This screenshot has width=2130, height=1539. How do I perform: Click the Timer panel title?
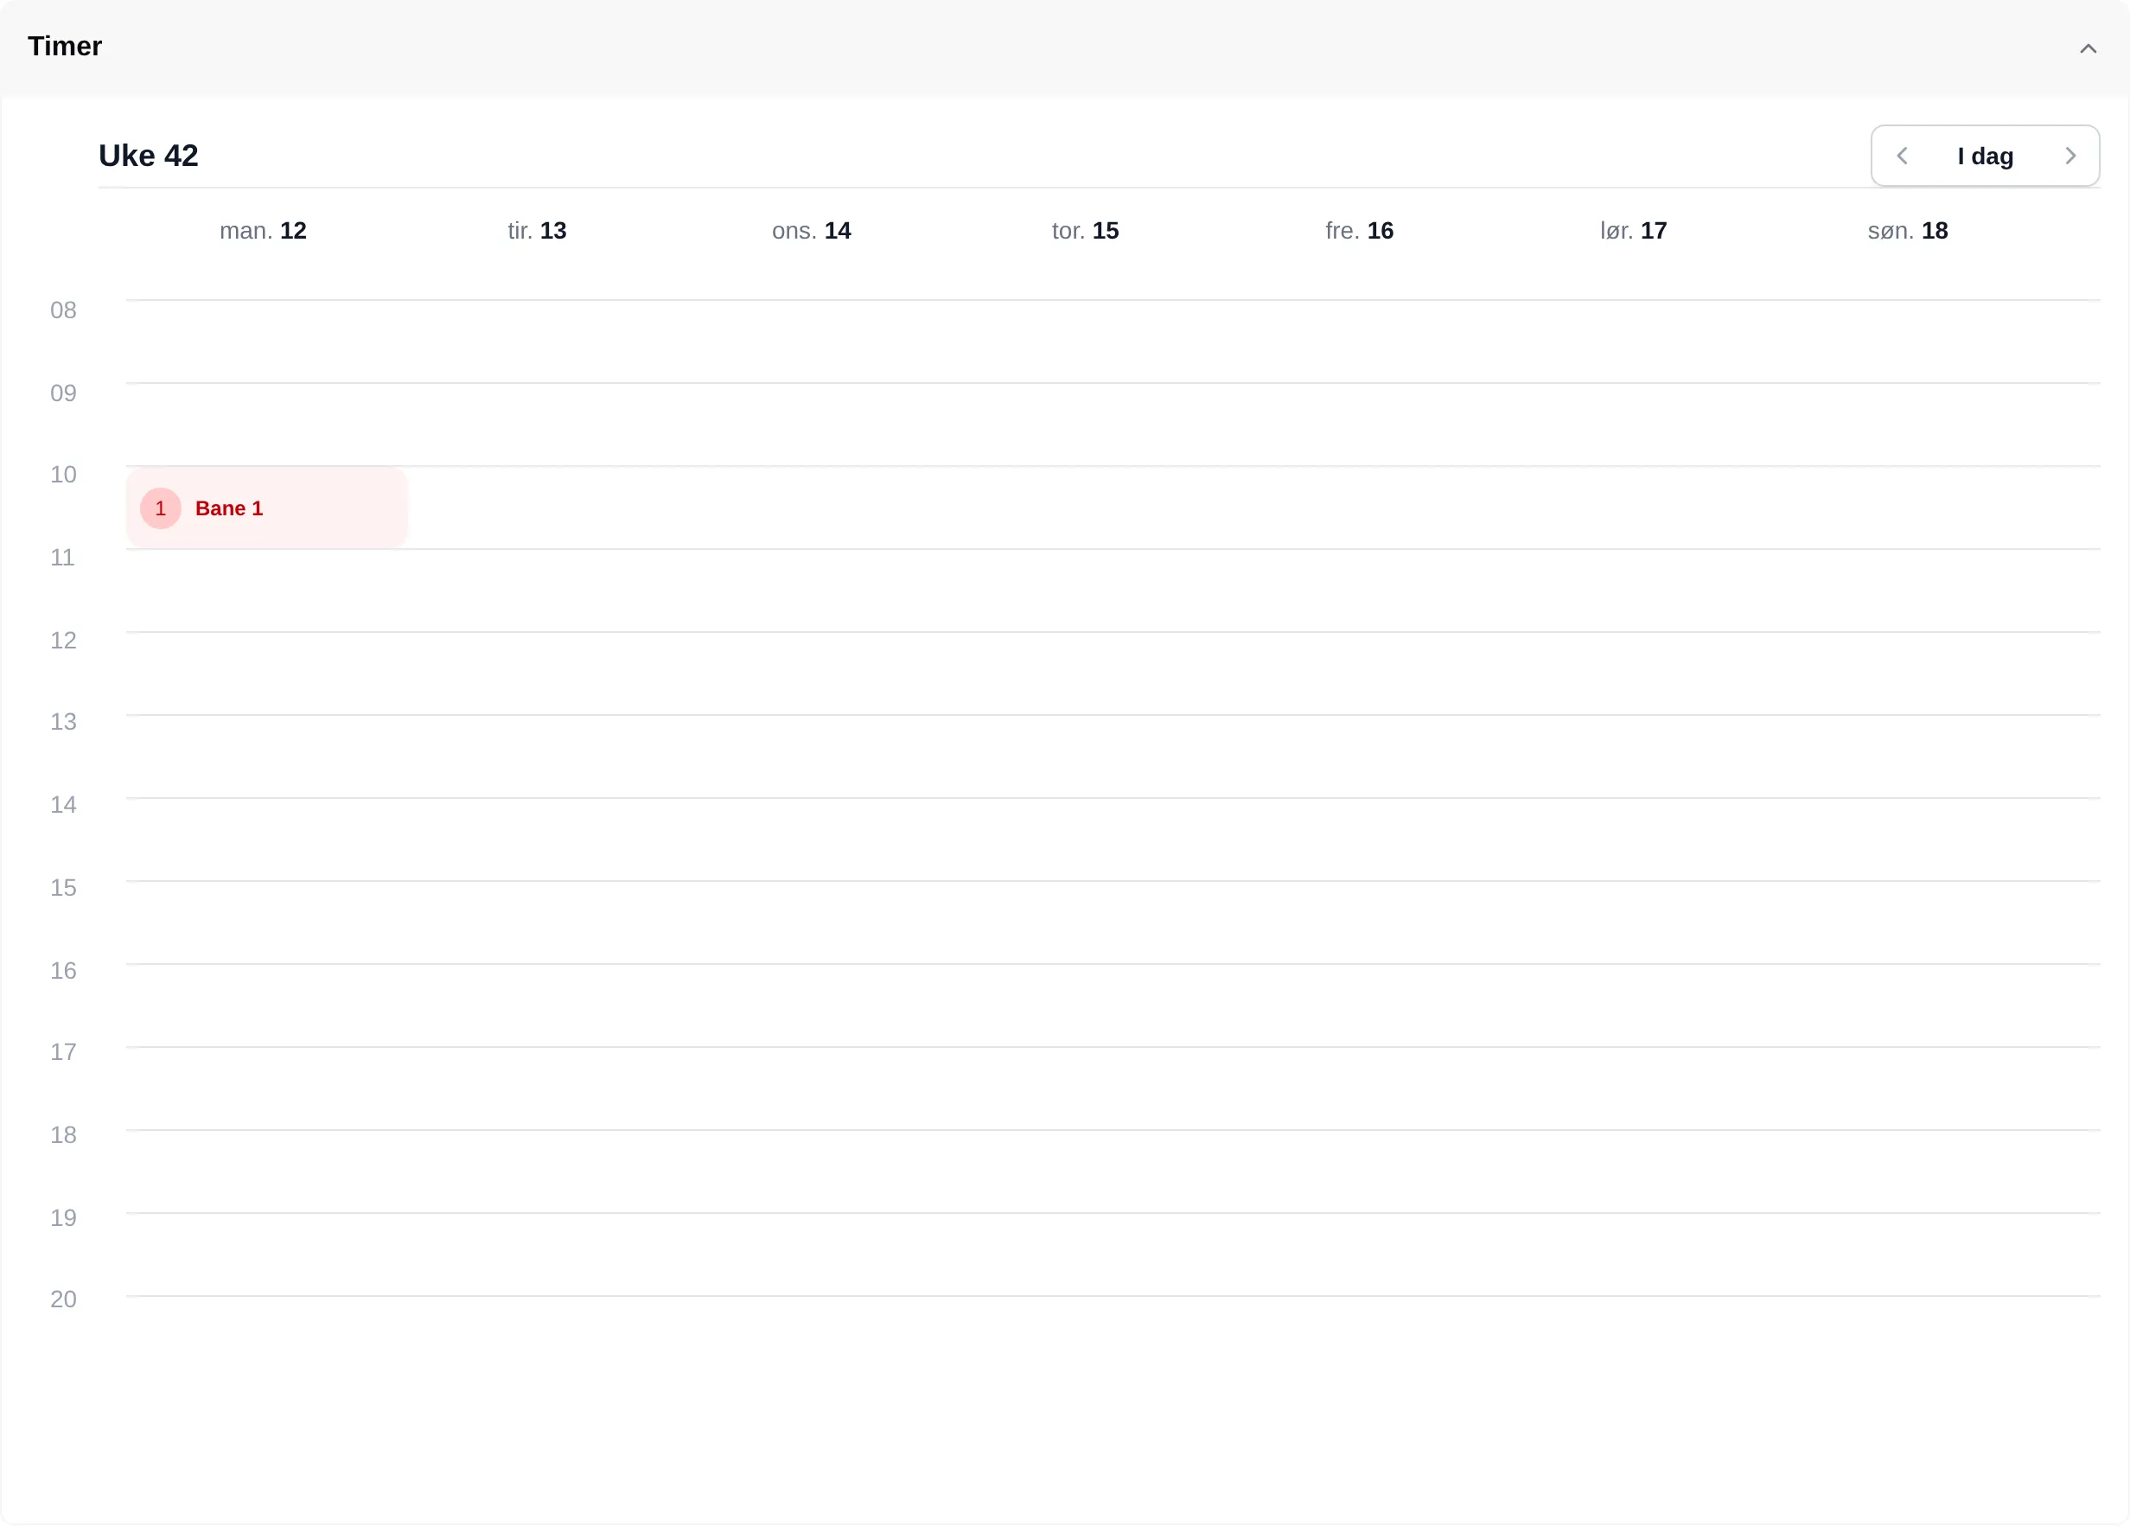(65, 46)
